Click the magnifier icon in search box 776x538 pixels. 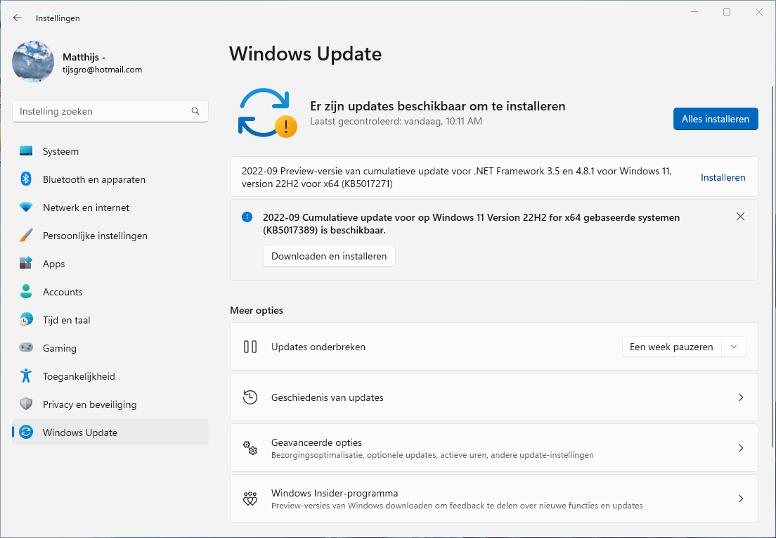[x=195, y=111]
